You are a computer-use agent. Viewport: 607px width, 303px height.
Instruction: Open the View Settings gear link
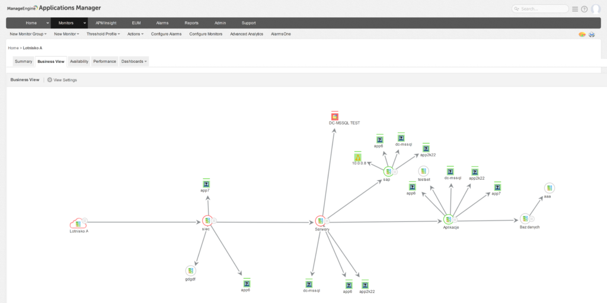62,79
